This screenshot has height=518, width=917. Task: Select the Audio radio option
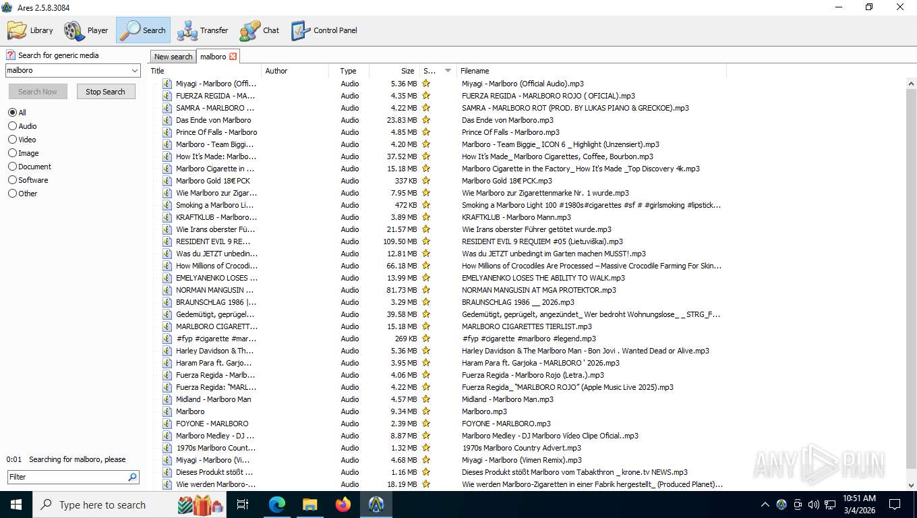click(x=22, y=126)
